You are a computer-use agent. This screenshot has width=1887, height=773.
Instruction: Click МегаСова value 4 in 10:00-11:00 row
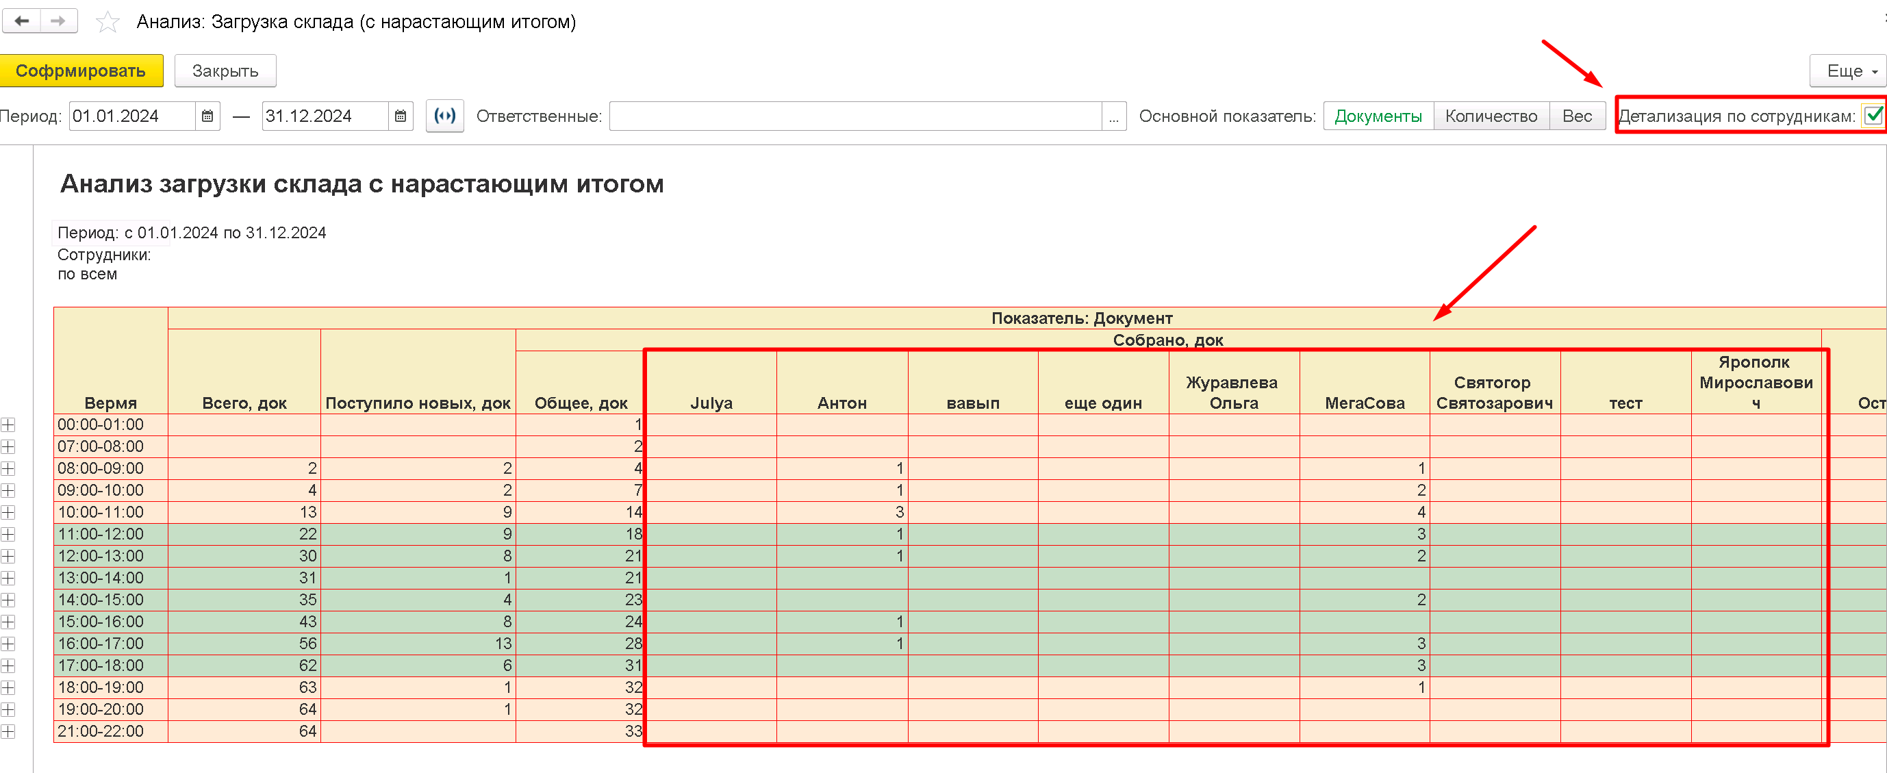(x=1365, y=512)
